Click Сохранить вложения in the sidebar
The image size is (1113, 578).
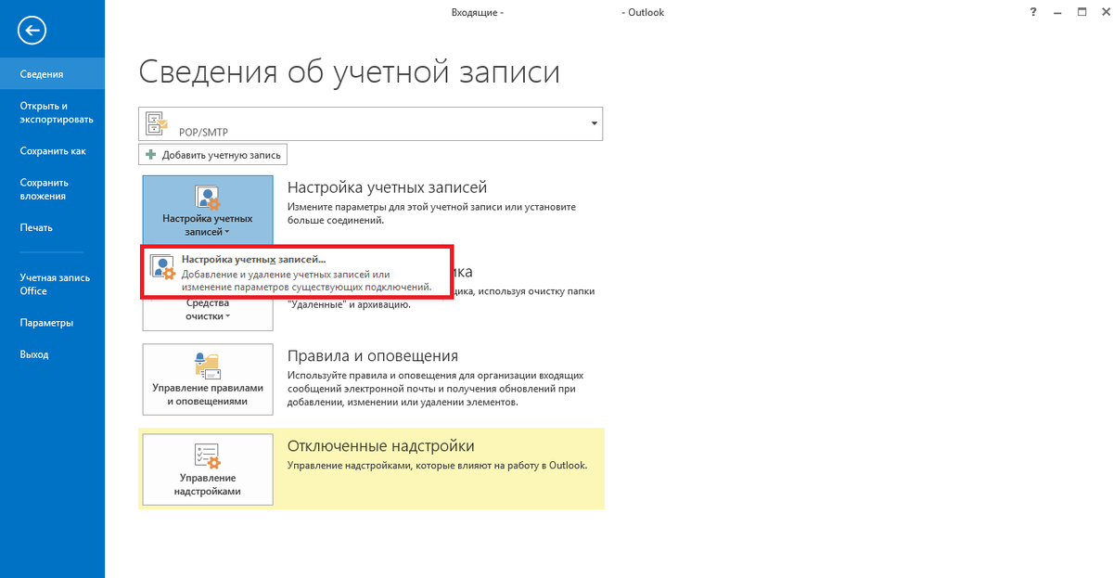pos(43,188)
